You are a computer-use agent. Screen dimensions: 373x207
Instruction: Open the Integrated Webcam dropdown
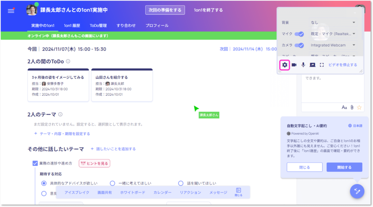pyautogui.click(x=333, y=45)
